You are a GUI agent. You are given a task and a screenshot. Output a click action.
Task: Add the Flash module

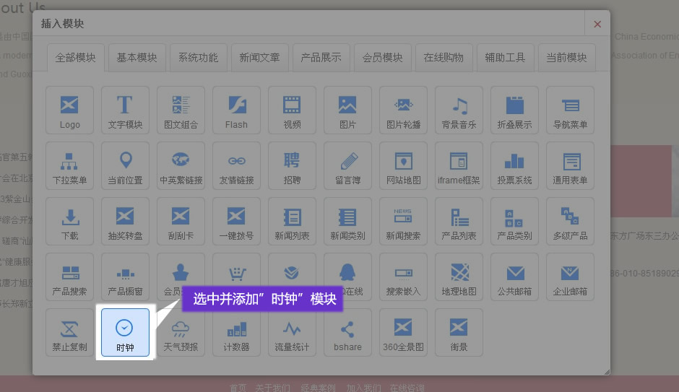pyautogui.click(x=236, y=110)
